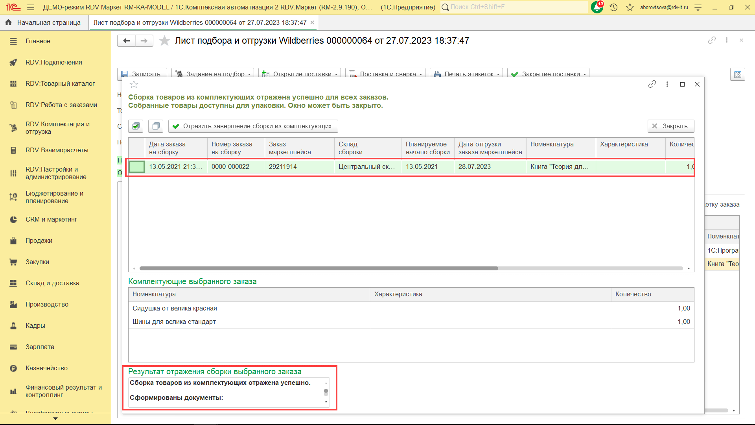Click the notifications bell icon
The height and width of the screenshot is (425, 755).
pos(597,7)
